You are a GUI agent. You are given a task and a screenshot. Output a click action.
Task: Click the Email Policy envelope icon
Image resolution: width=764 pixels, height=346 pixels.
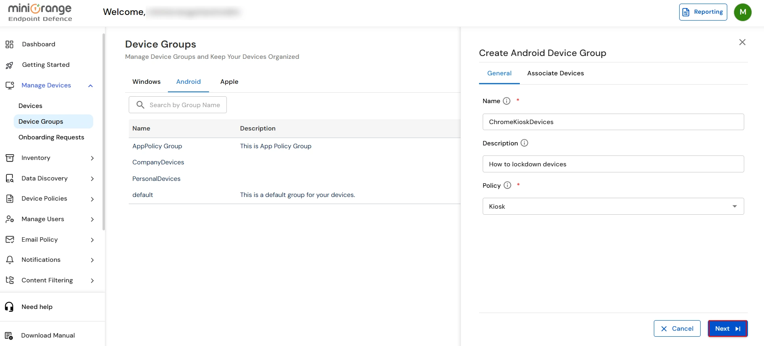pyautogui.click(x=10, y=240)
